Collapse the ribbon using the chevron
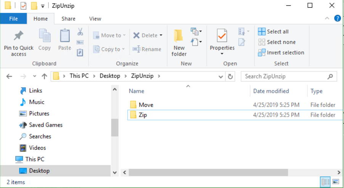Screen dimensions: 344x188 (327, 18)
